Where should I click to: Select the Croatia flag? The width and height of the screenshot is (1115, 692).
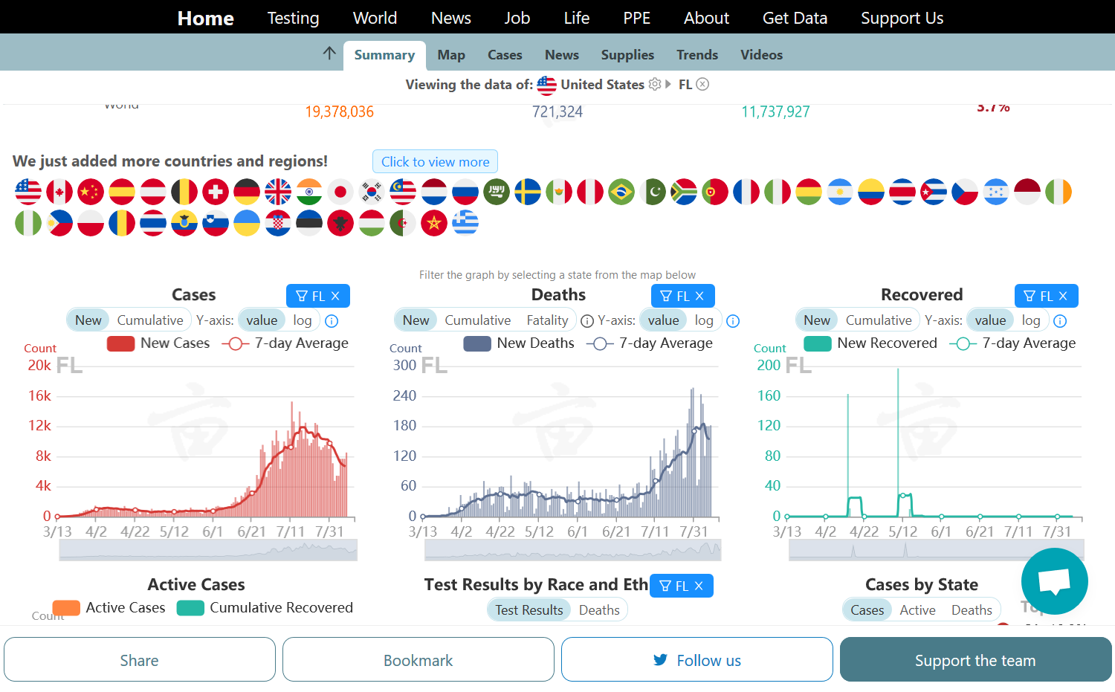(x=278, y=223)
